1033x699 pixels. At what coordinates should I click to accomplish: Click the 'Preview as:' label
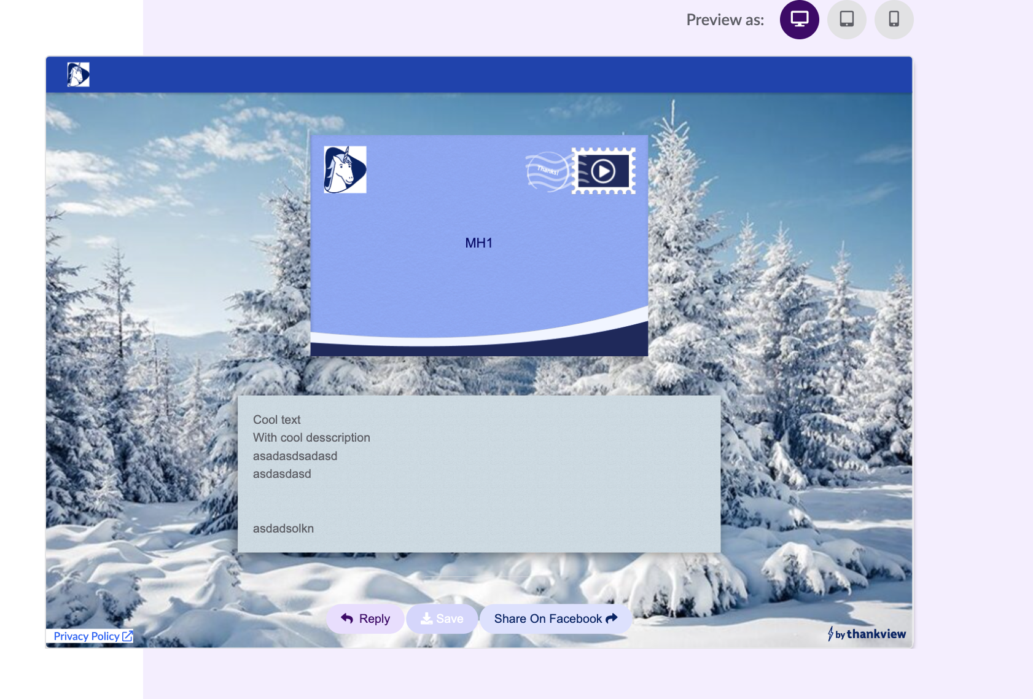[725, 20]
